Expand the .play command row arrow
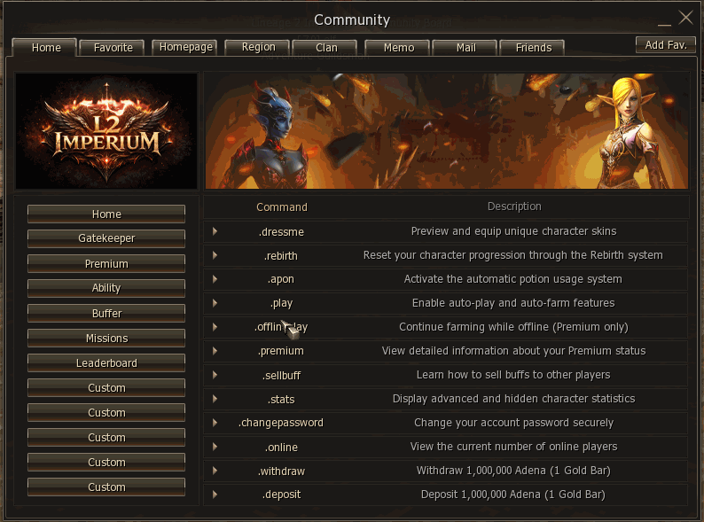 pyautogui.click(x=215, y=303)
